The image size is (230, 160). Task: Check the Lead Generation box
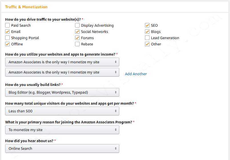coord(147,38)
